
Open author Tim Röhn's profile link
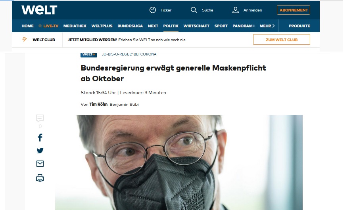point(98,104)
